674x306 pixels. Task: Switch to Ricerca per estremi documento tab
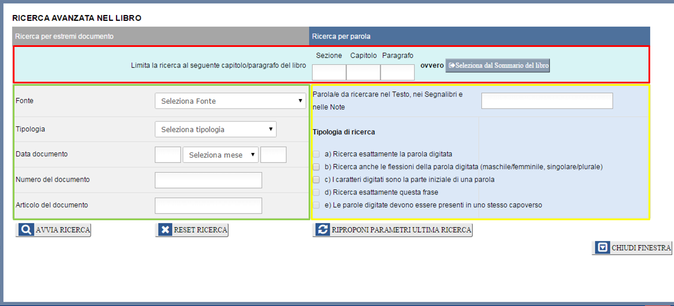click(x=161, y=36)
